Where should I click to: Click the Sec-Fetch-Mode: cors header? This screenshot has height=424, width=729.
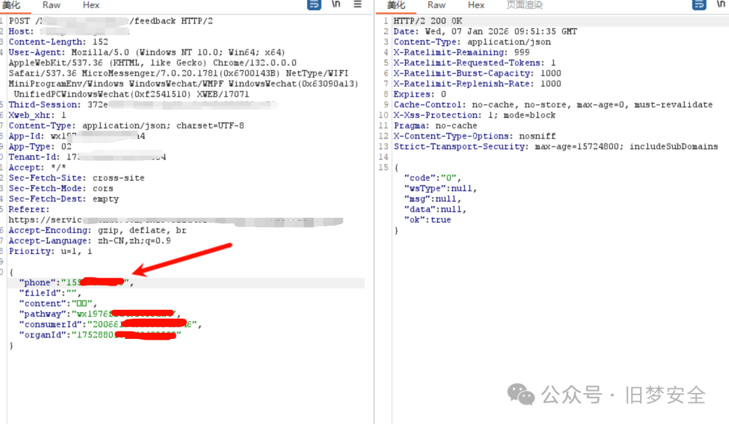point(61,188)
